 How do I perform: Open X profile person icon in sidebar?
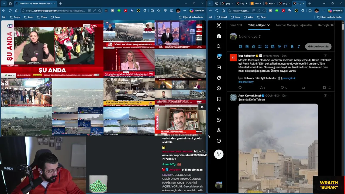pyautogui.click(x=219, y=130)
